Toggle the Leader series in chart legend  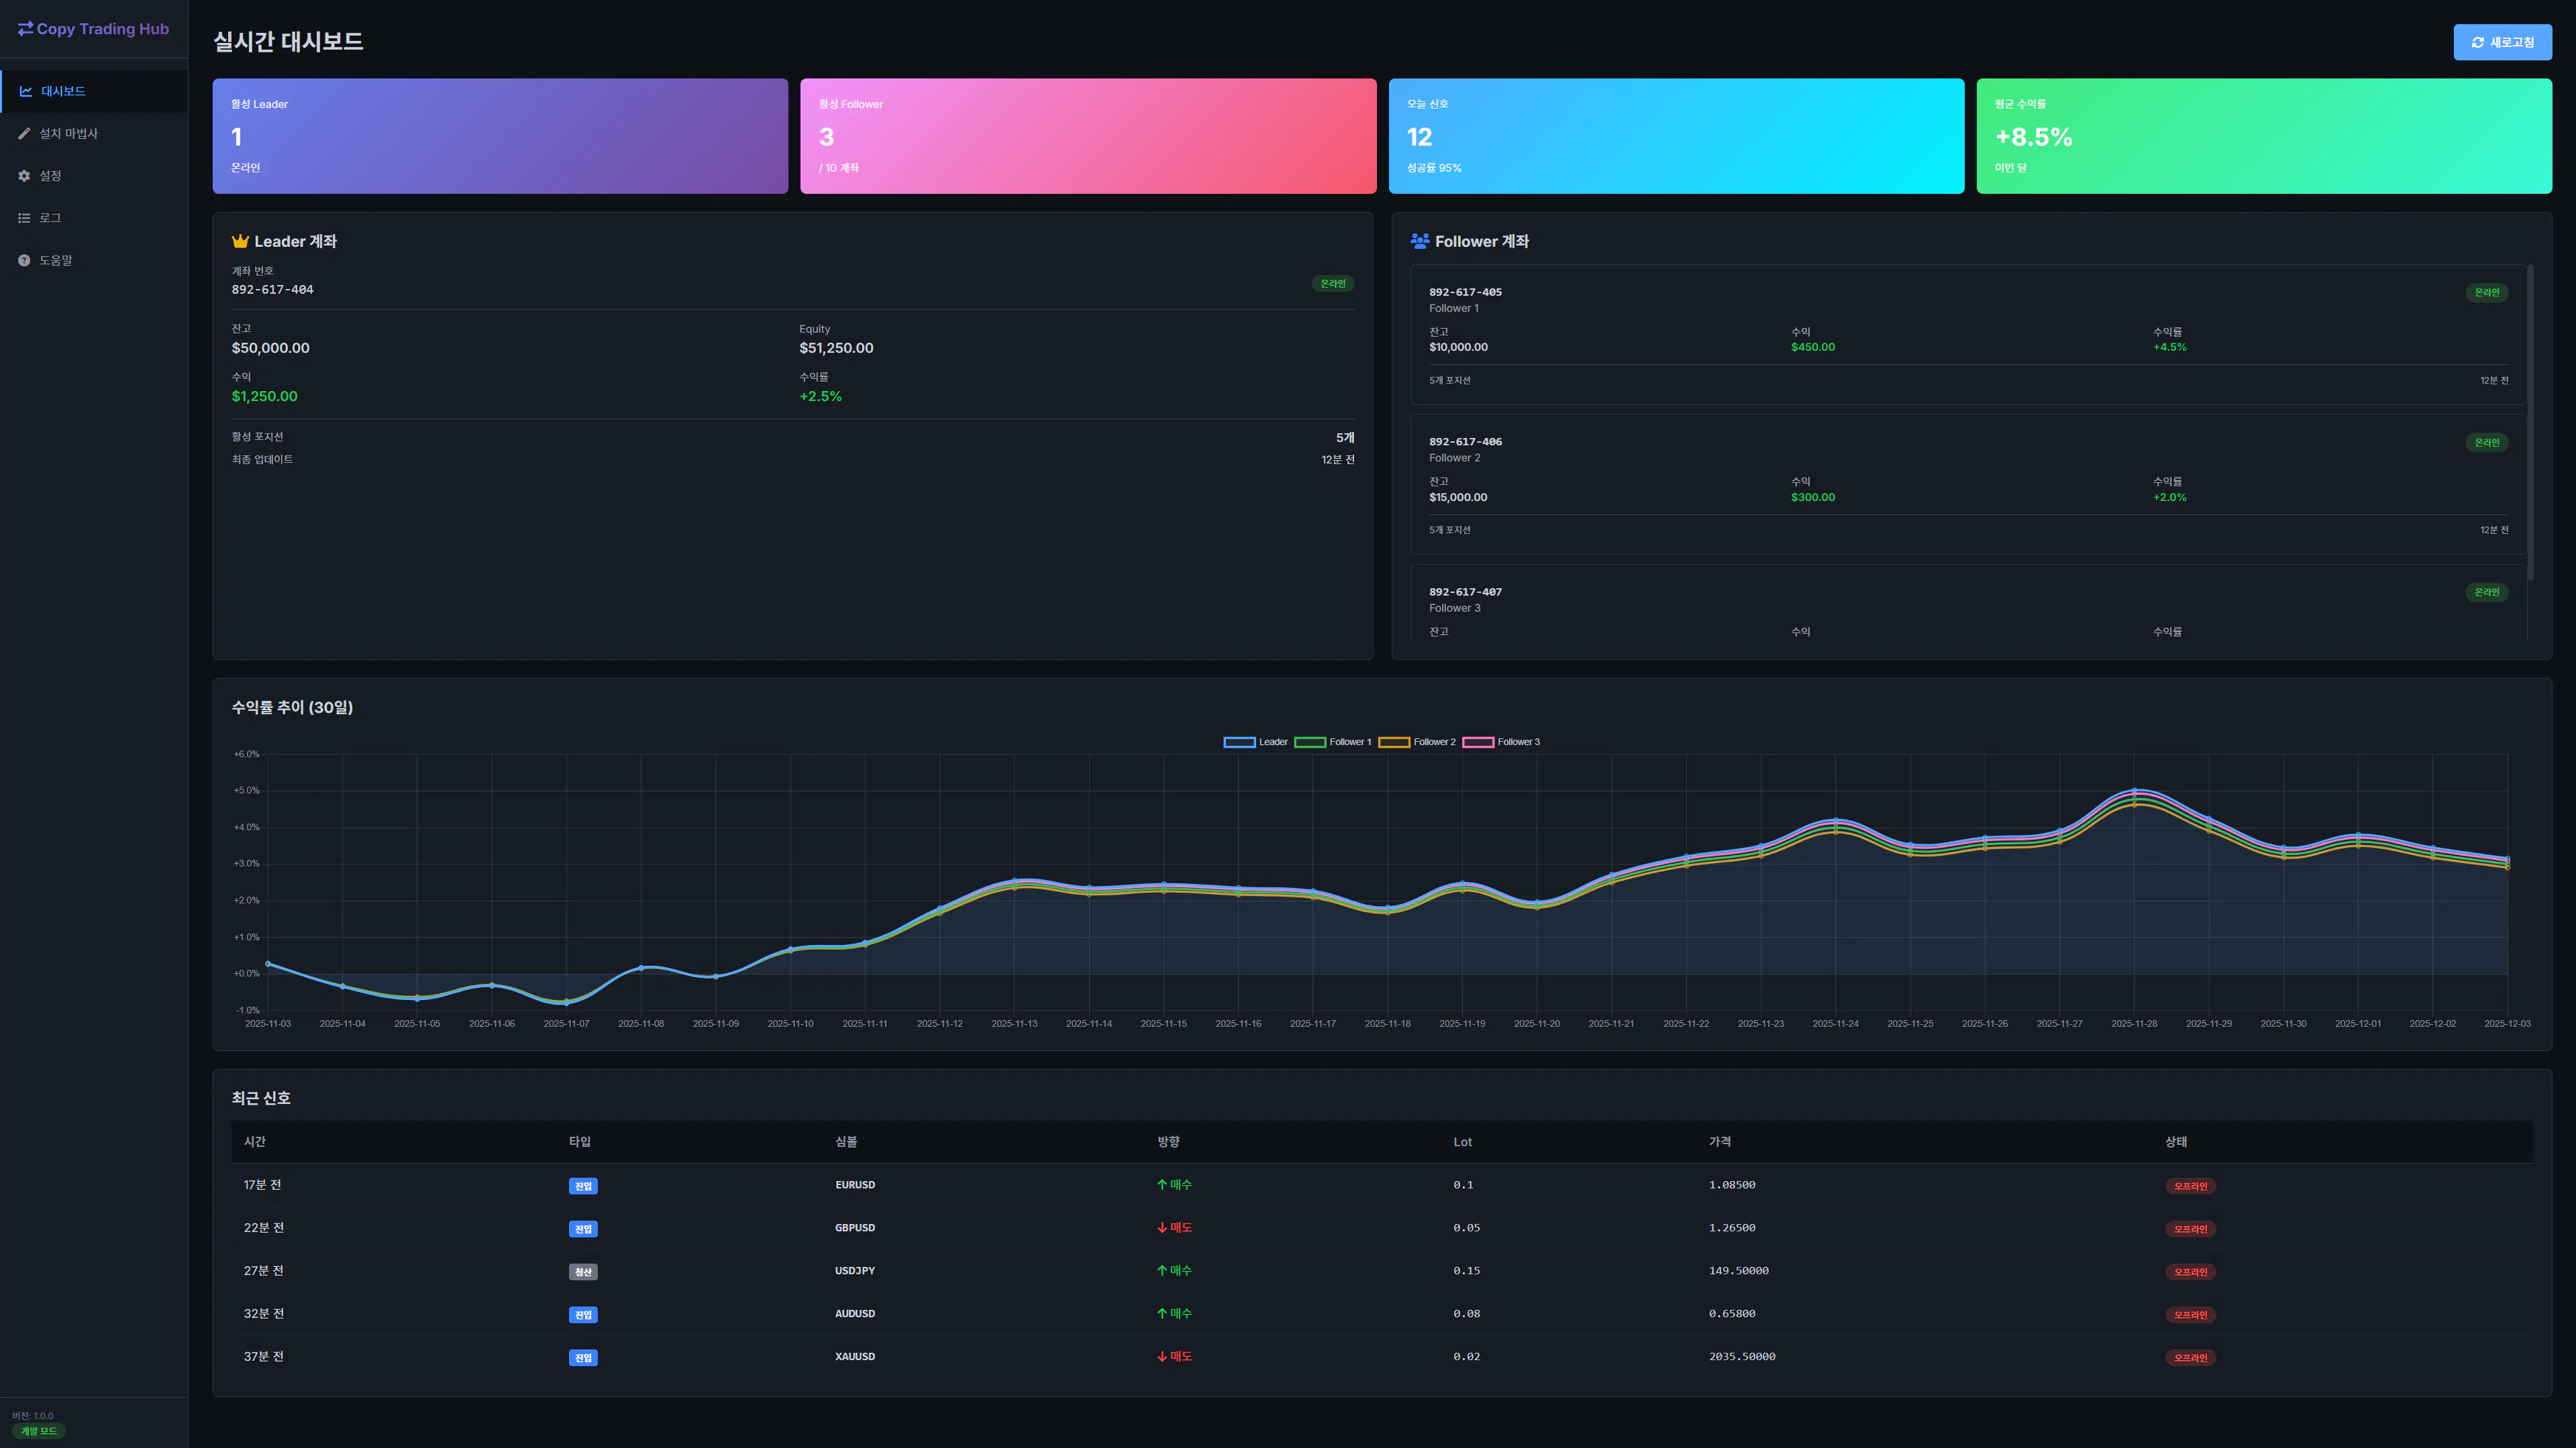tap(1239, 742)
